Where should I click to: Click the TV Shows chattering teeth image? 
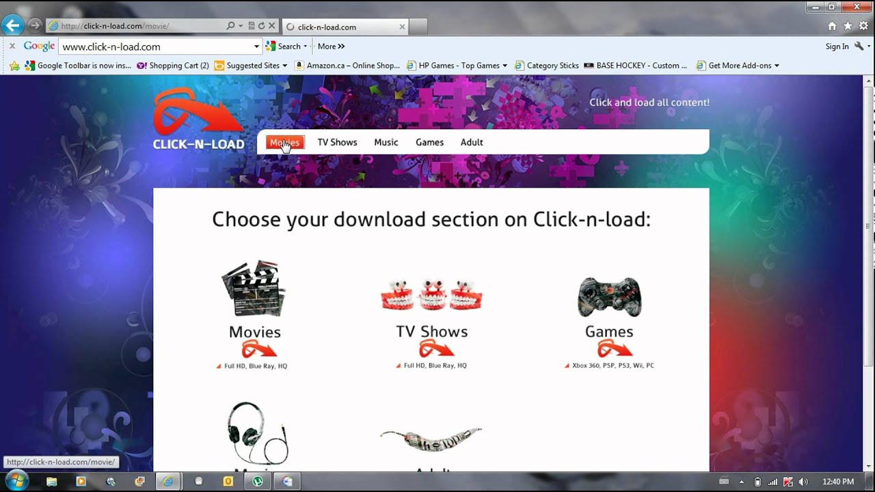click(x=431, y=295)
